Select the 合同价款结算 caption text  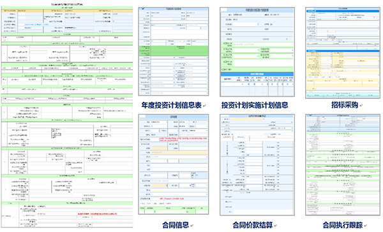[x=253, y=225]
